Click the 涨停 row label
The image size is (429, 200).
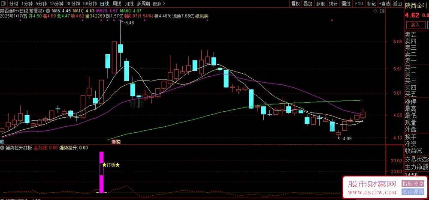coord(411,103)
